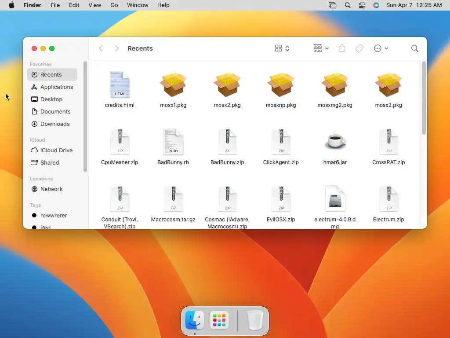Image resolution: width=450 pixels, height=338 pixels.
Task: Select CrossRAT.zip archive icon
Action: [x=388, y=142]
